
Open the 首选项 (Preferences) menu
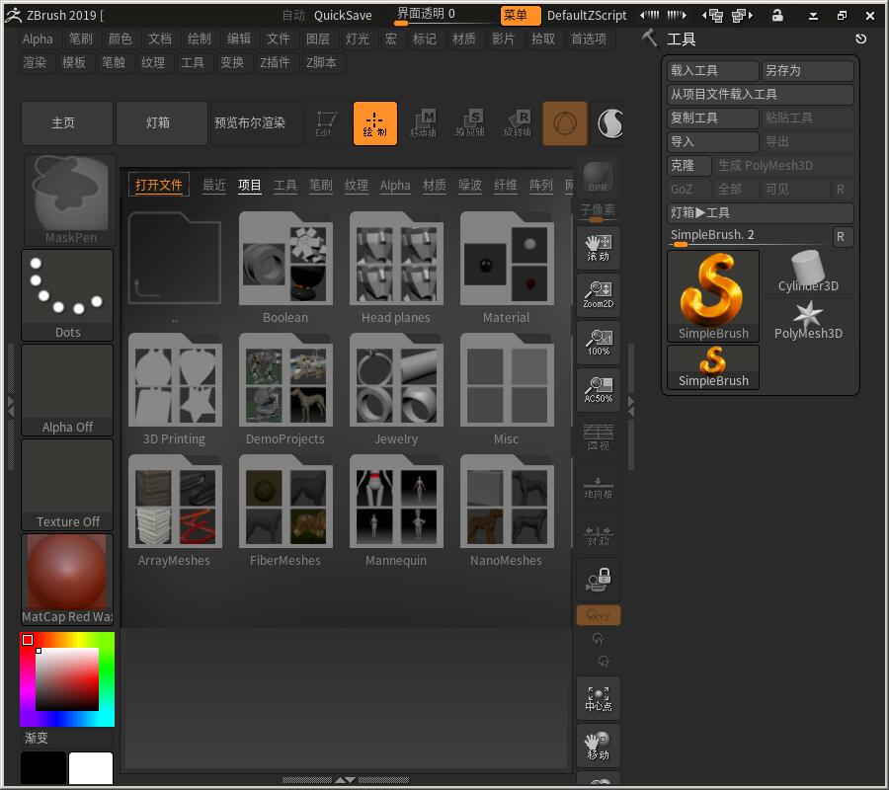589,39
